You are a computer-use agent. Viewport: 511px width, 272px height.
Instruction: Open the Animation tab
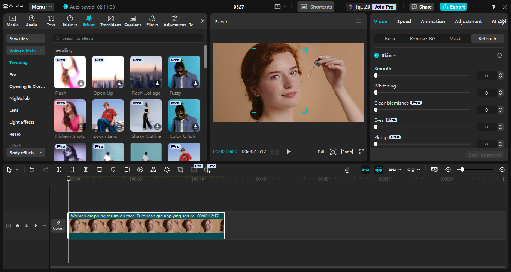pyautogui.click(x=433, y=22)
